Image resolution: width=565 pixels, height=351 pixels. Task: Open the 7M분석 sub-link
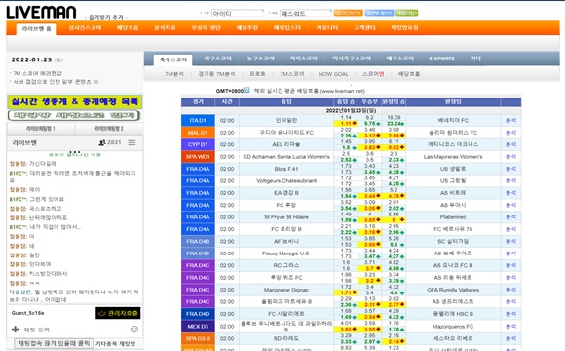[x=174, y=74]
